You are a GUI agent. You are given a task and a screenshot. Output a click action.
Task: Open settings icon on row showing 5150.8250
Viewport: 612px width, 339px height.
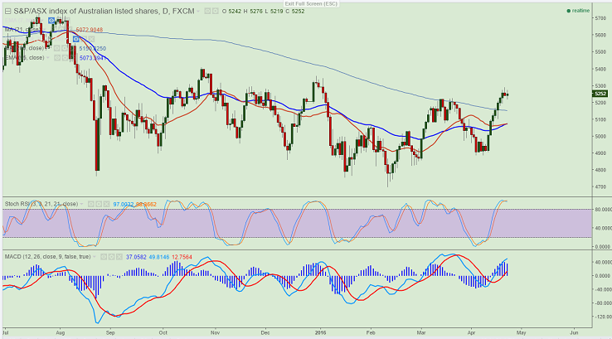65,48
